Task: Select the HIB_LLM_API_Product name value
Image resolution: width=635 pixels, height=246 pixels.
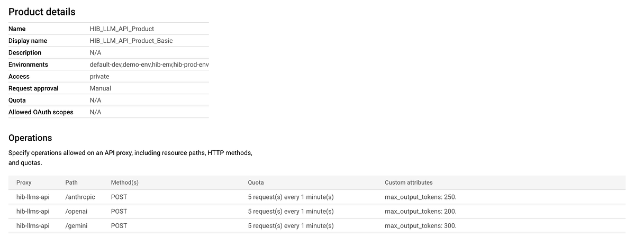Action: click(122, 29)
